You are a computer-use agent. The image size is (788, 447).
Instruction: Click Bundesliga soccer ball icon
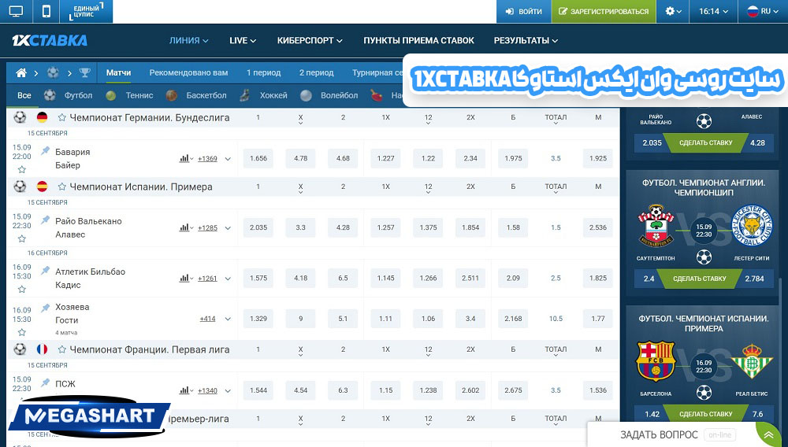[x=20, y=117]
